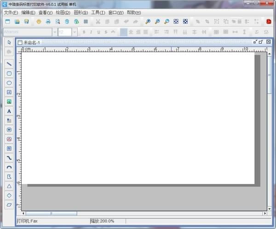The height and width of the screenshot is (229, 276).
Task: Select the image insert tool
Action: coord(9,102)
